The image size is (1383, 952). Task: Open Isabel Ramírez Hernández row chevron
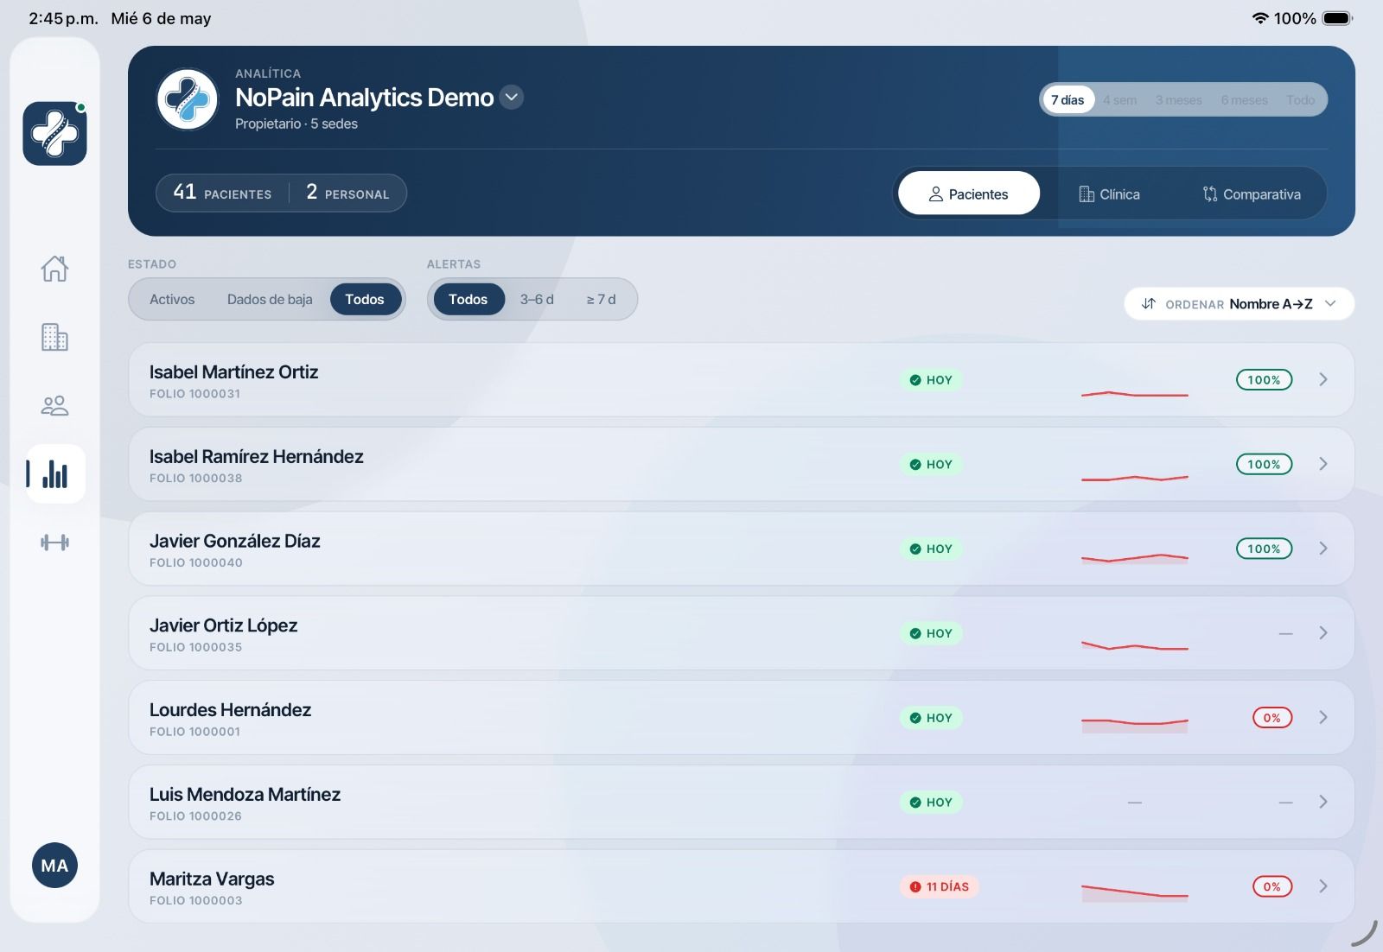point(1323,464)
